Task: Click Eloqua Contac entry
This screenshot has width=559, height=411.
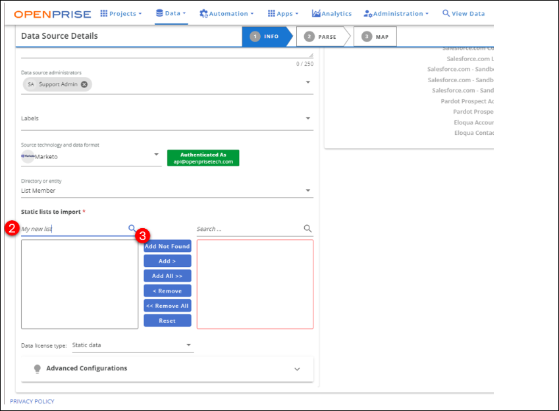Action: 474,133
